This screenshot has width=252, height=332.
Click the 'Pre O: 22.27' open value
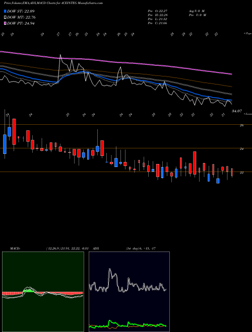coord(158,11)
